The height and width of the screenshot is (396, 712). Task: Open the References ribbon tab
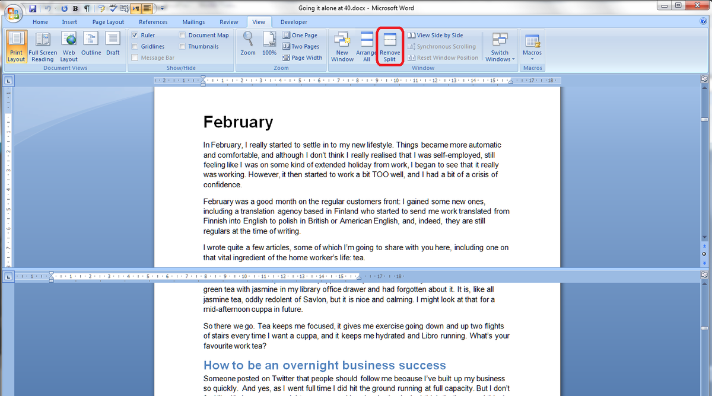(153, 22)
